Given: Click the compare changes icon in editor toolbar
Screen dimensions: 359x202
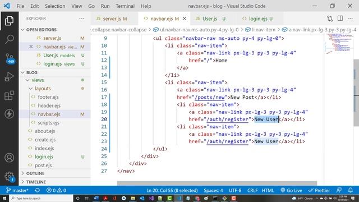Looking at the screenshot, I should coord(330,19).
